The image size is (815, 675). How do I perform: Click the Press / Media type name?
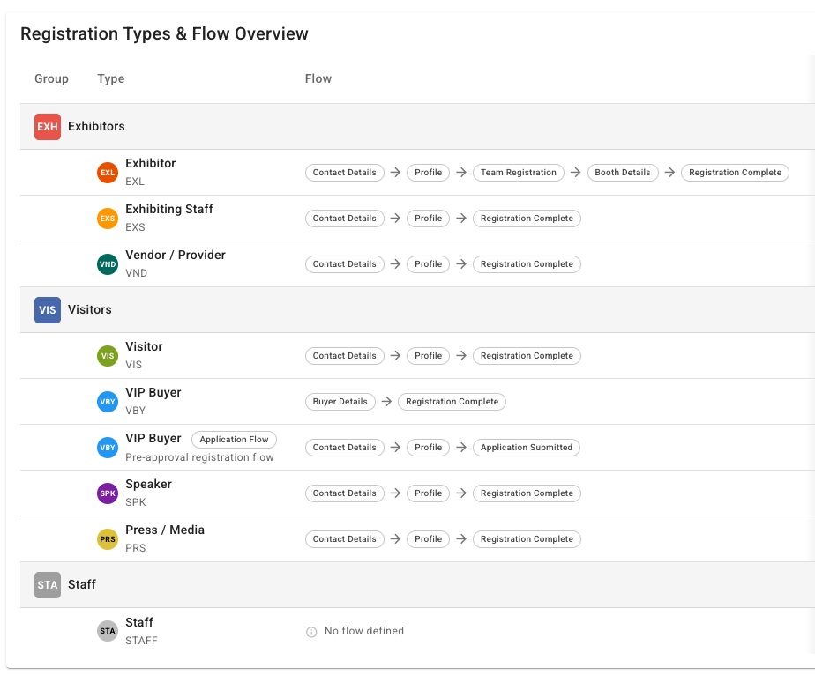(165, 530)
